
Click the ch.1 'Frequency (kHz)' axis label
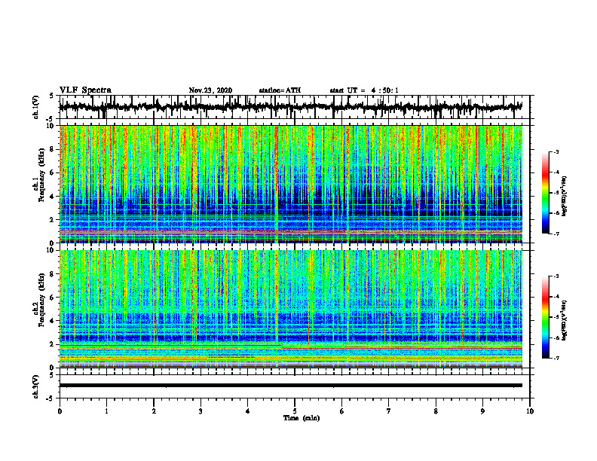pos(41,175)
